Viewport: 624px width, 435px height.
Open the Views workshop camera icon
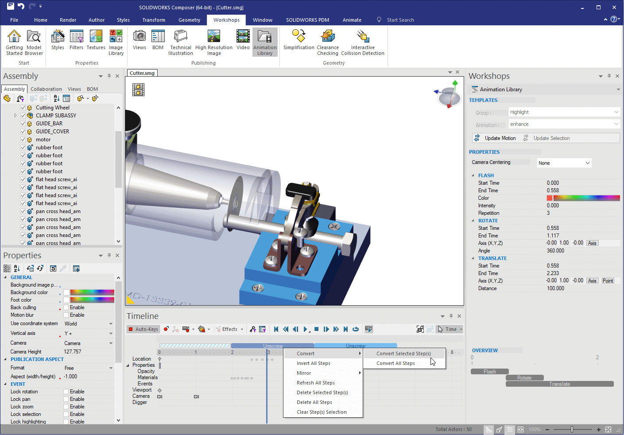pos(139,40)
